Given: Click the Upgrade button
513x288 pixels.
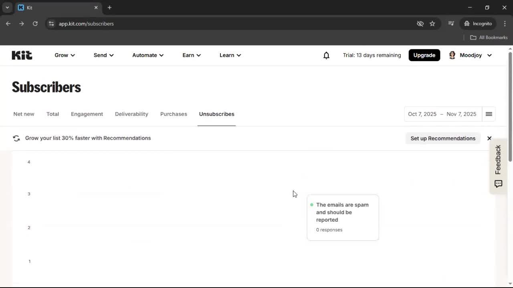Looking at the screenshot, I should tap(424, 55).
